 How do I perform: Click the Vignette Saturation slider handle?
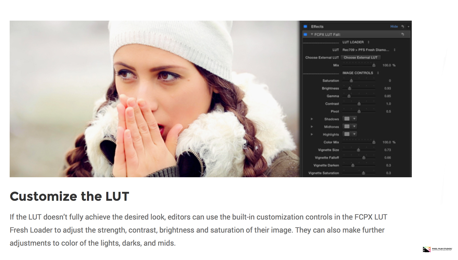pyautogui.click(x=363, y=173)
